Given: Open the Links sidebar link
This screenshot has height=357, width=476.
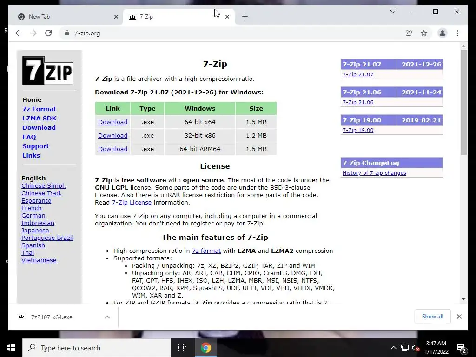Looking at the screenshot, I should click(x=31, y=155).
